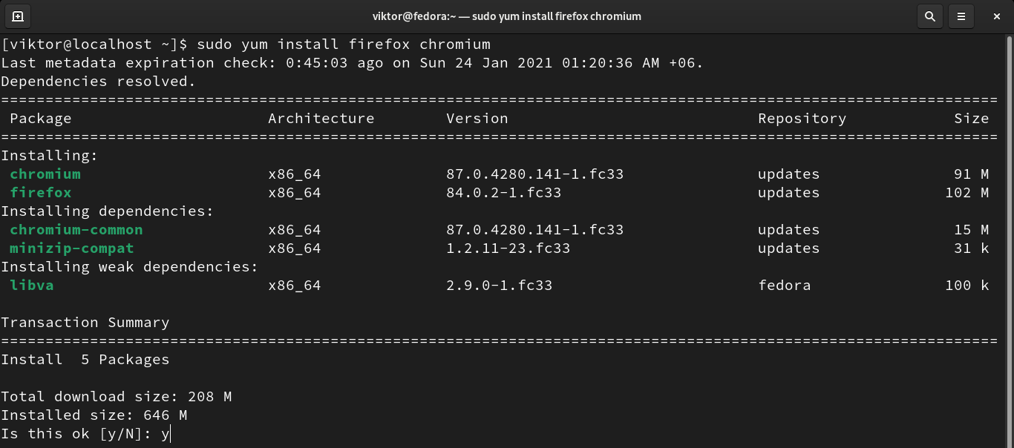Click the Repository column header

point(802,119)
